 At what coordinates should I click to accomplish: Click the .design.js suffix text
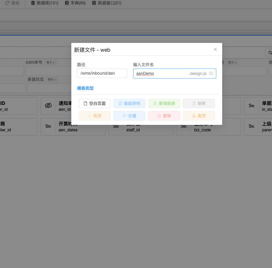[197, 73]
